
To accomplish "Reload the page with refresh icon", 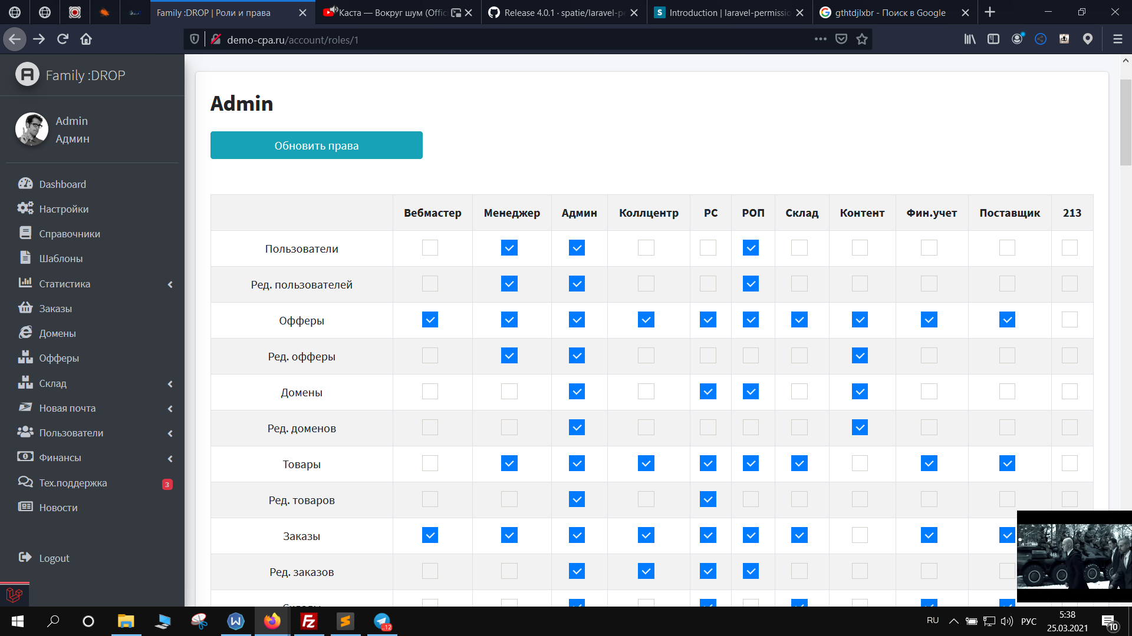I will 62,39.
